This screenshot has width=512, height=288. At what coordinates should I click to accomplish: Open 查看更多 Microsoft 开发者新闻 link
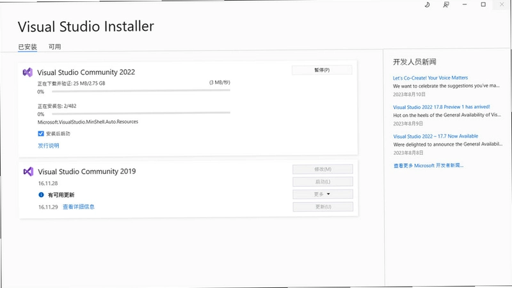[428, 166]
